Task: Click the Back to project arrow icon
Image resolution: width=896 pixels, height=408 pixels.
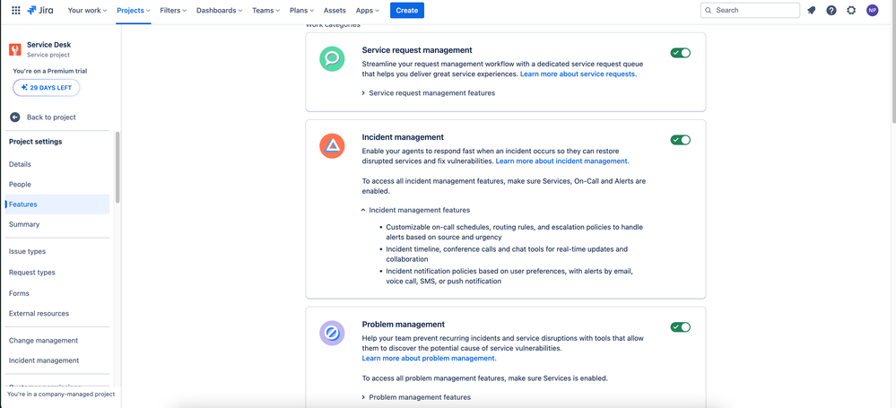Action: coord(15,117)
